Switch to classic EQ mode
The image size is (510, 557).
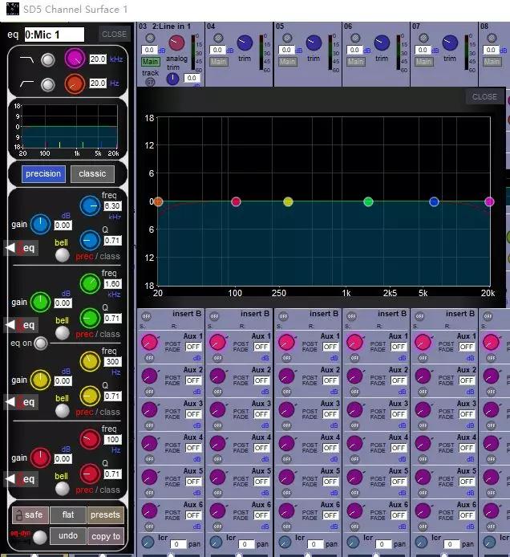[92, 173]
